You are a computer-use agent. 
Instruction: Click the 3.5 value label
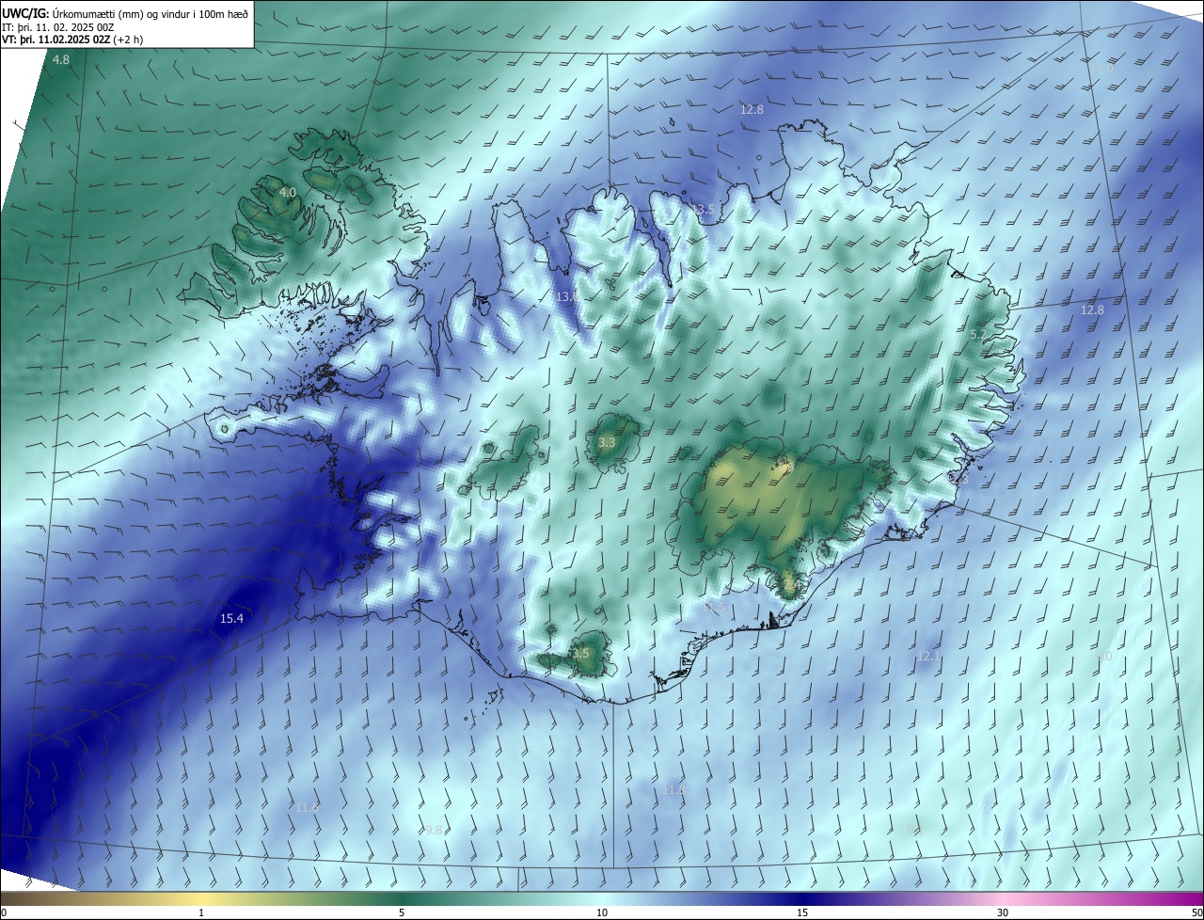point(580,654)
